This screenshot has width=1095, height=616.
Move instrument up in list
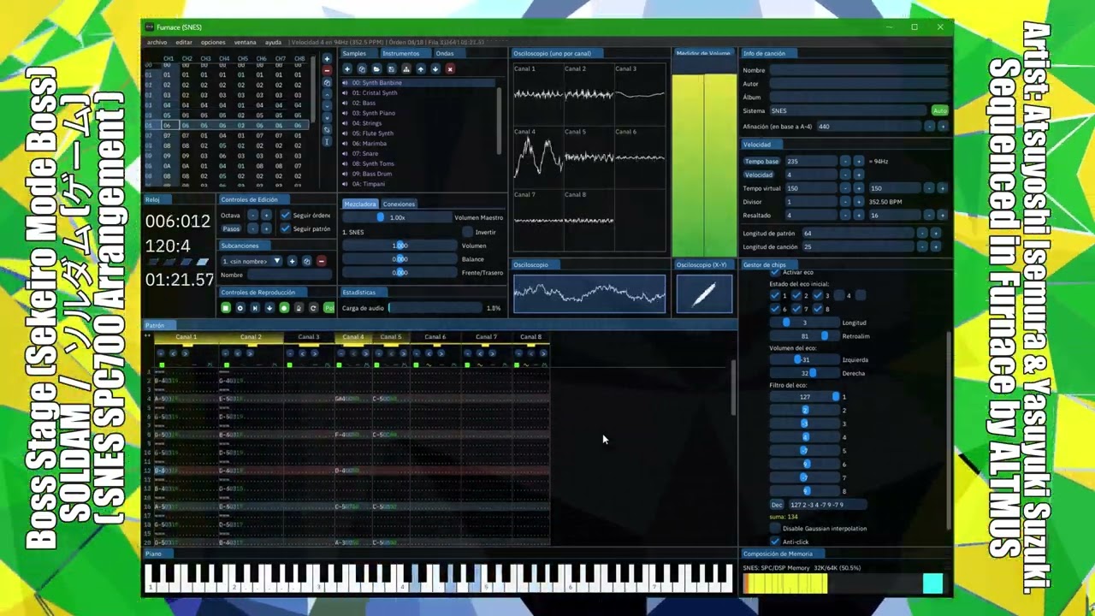pyautogui.click(x=421, y=68)
